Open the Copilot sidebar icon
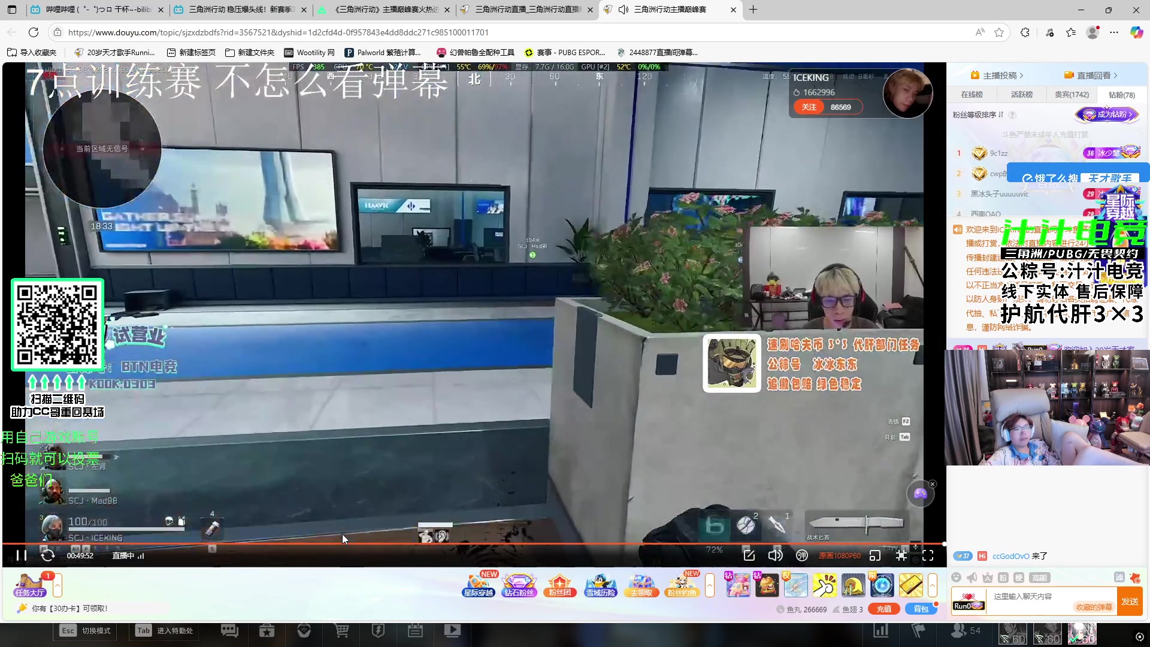The height and width of the screenshot is (647, 1150). [1136, 32]
